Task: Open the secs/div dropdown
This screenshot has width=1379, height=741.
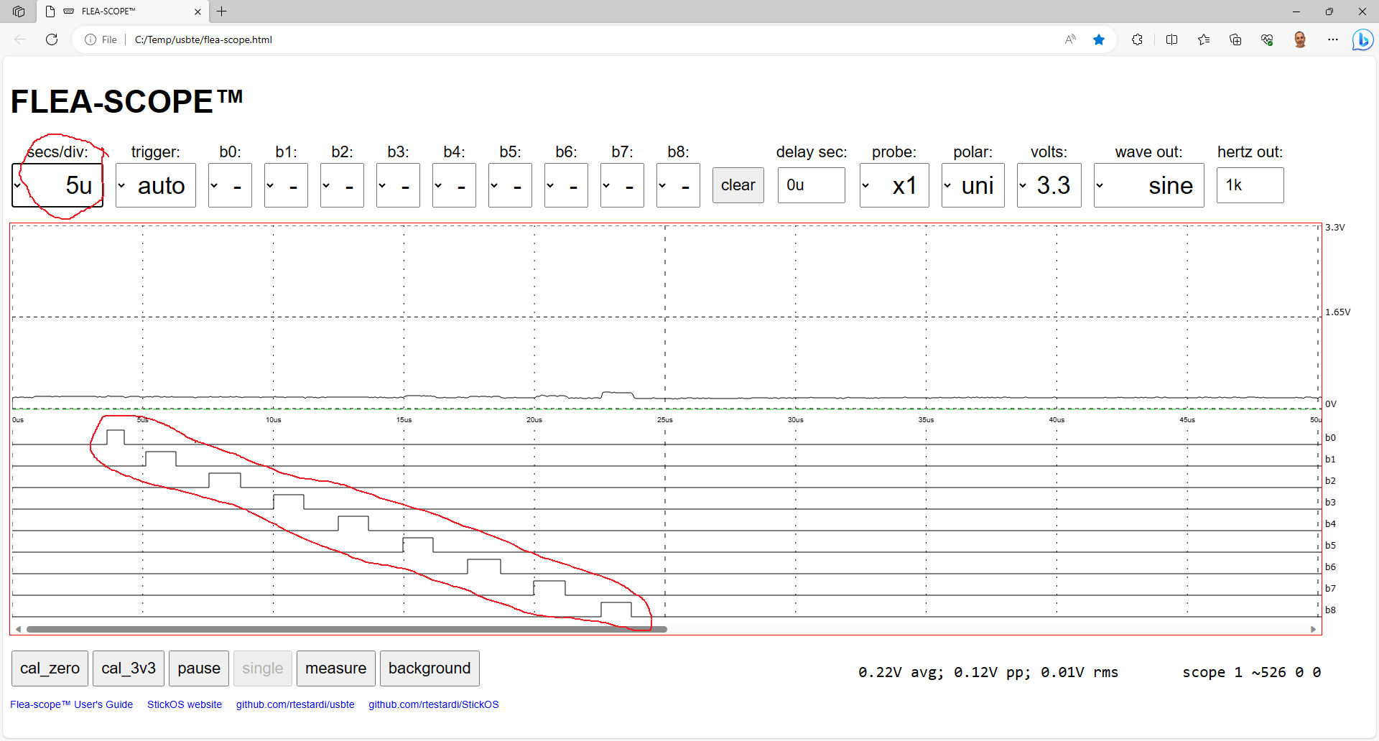Action: [57, 185]
